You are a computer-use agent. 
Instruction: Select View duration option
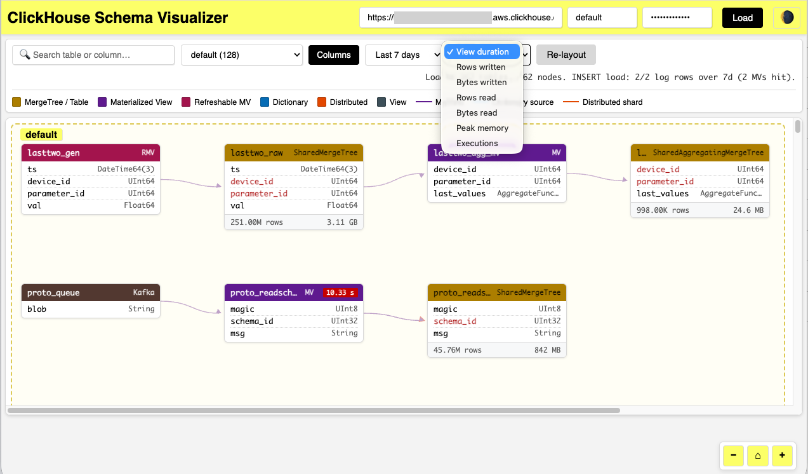482,51
